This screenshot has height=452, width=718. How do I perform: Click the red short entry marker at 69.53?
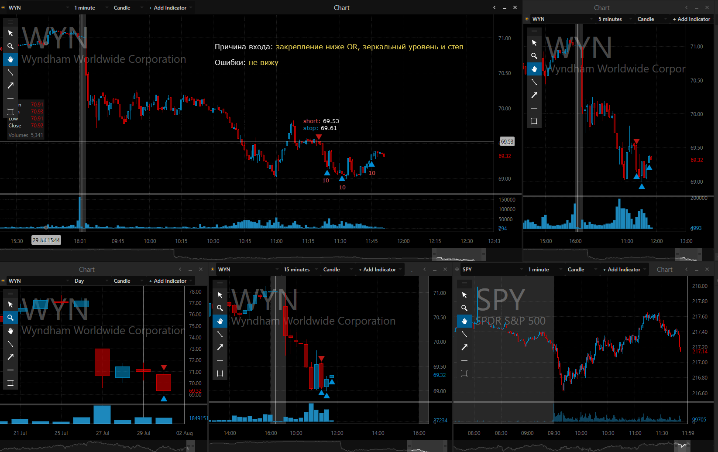click(x=319, y=137)
